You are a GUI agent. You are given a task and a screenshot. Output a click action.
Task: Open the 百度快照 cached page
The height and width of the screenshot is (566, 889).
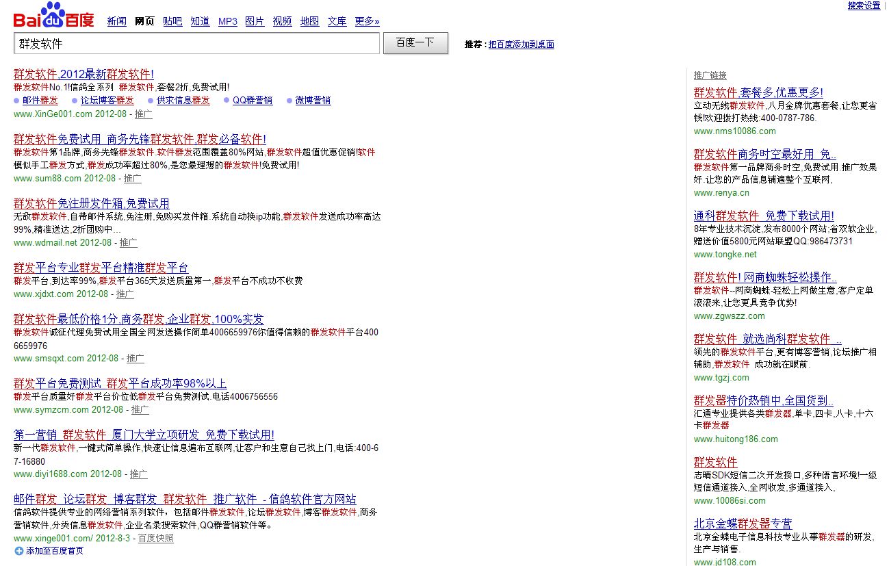tap(156, 539)
